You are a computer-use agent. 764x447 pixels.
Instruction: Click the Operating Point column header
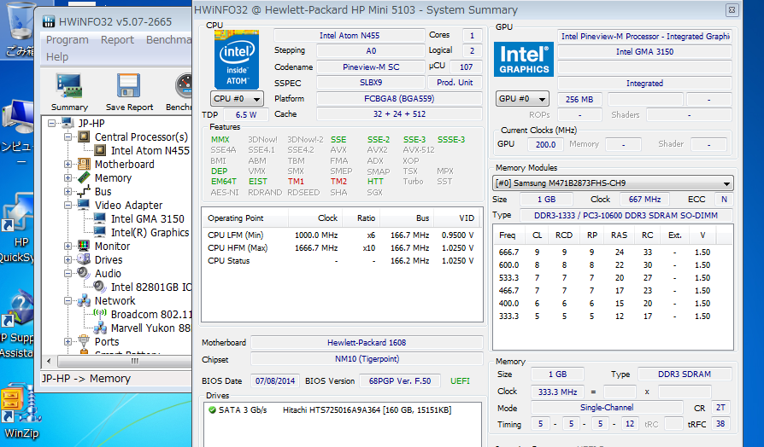[244, 218]
